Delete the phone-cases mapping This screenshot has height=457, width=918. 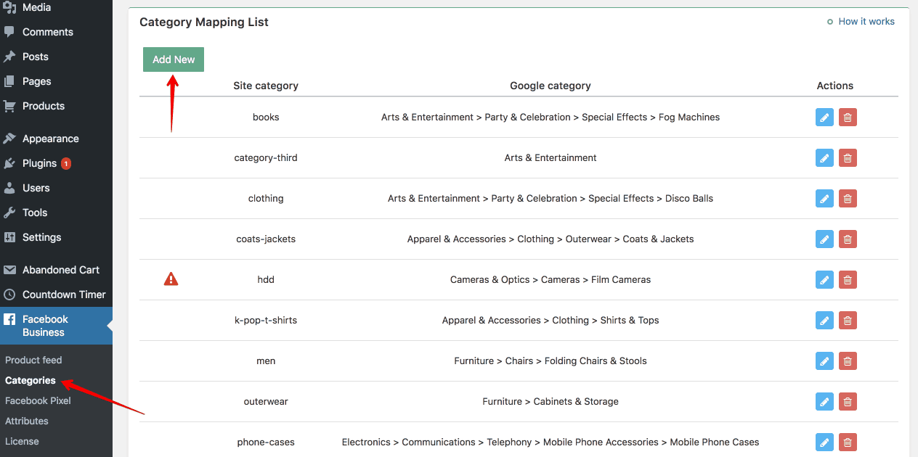[x=848, y=442]
